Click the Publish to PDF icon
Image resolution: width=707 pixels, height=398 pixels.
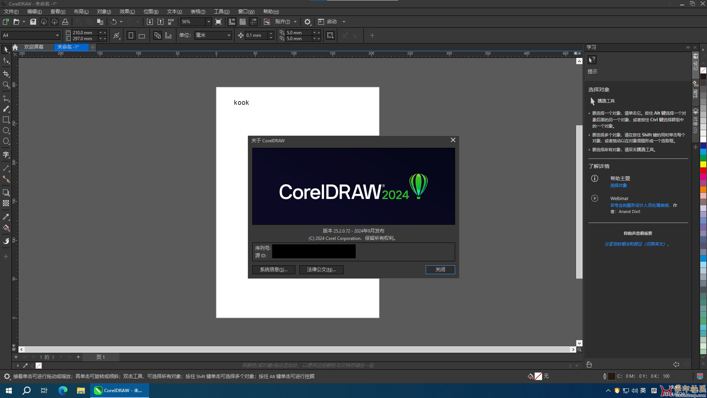tap(171, 22)
